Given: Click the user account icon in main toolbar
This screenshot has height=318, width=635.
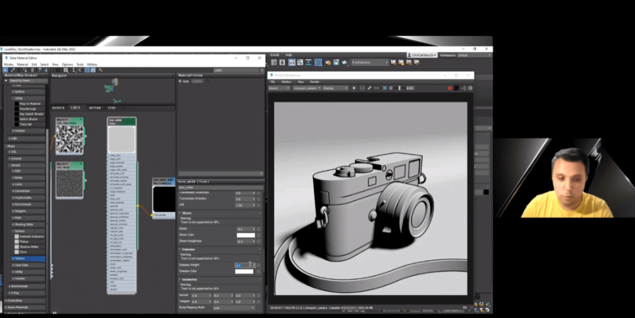Looking at the screenshot, I should (x=409, y=55).
